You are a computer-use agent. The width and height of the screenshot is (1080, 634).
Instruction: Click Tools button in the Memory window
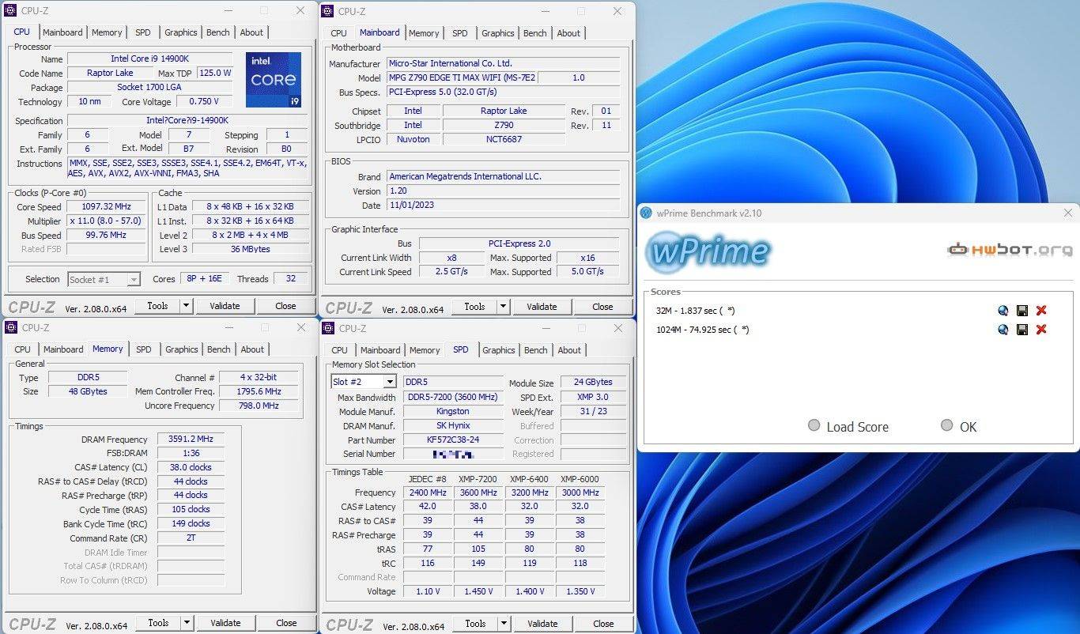[158, 623]
